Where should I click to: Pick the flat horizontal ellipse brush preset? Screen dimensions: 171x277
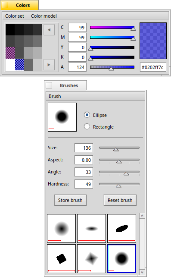91,228
